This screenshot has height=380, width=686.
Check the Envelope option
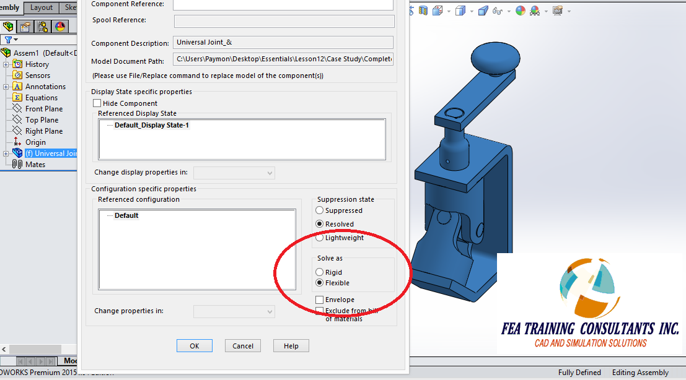click(x=319, y=300)
